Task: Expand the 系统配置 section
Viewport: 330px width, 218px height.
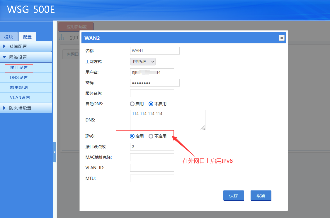Action: point(26,46)
